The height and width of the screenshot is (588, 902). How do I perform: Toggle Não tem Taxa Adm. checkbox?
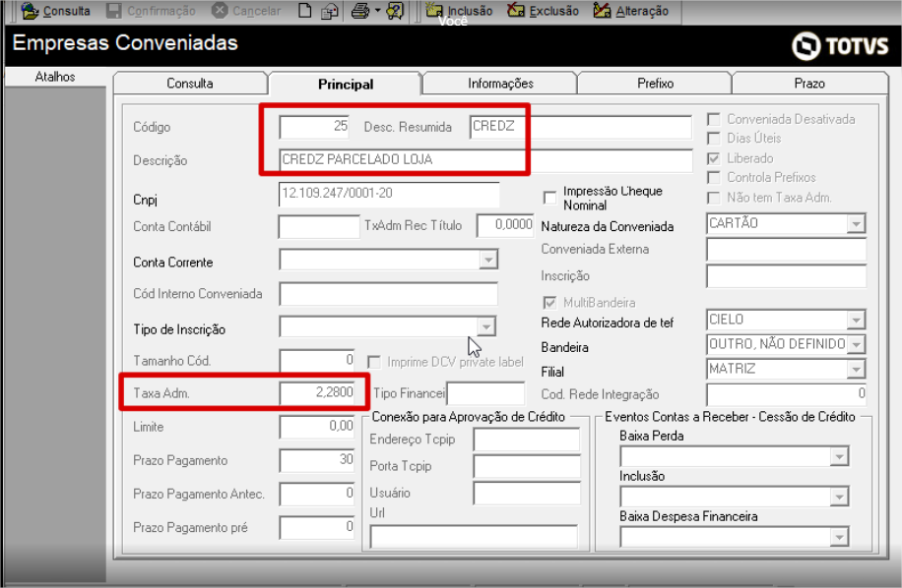[714, 198]
